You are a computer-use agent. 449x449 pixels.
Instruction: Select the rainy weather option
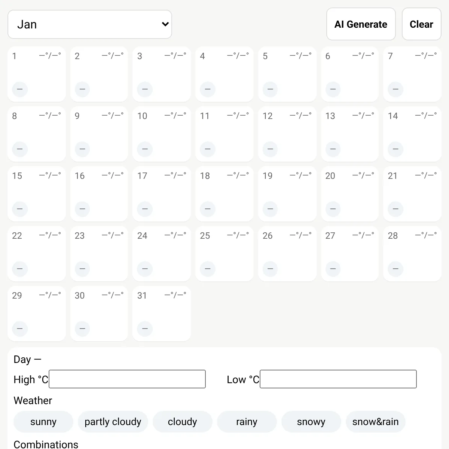click(247, 422)
